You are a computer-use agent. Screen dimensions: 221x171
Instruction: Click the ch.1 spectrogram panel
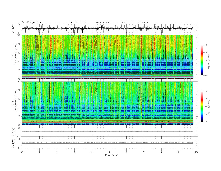(107, 57)
